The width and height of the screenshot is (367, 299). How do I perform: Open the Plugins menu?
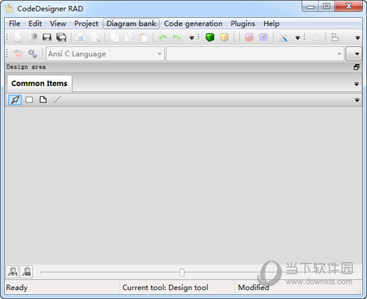point(243,23)
